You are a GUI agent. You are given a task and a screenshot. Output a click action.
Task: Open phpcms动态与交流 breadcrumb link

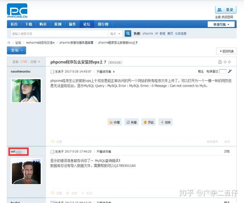point(40,43)
